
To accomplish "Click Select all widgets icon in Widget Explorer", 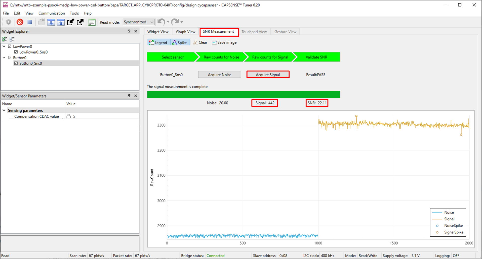I will pos(5,39).
